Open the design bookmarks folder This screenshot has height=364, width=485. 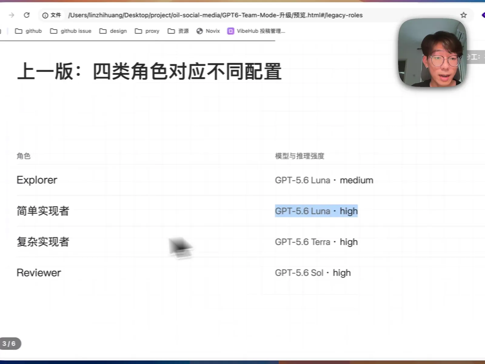point(113,31)
